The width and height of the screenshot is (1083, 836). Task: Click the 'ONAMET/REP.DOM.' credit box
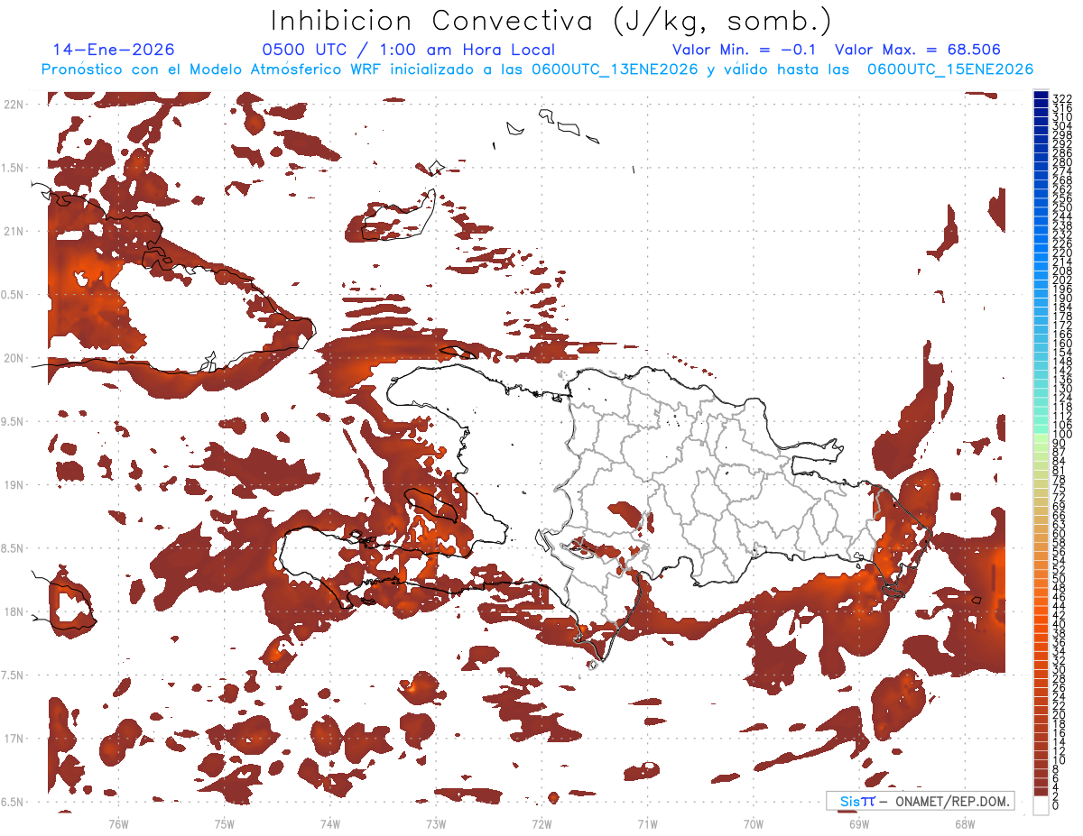921,801
